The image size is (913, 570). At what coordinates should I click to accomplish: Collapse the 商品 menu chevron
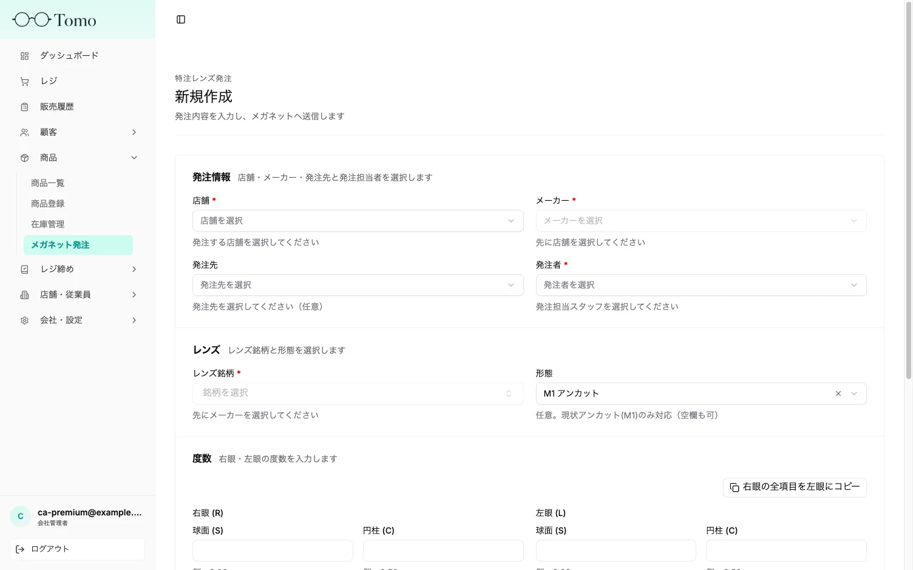[134, 158]
